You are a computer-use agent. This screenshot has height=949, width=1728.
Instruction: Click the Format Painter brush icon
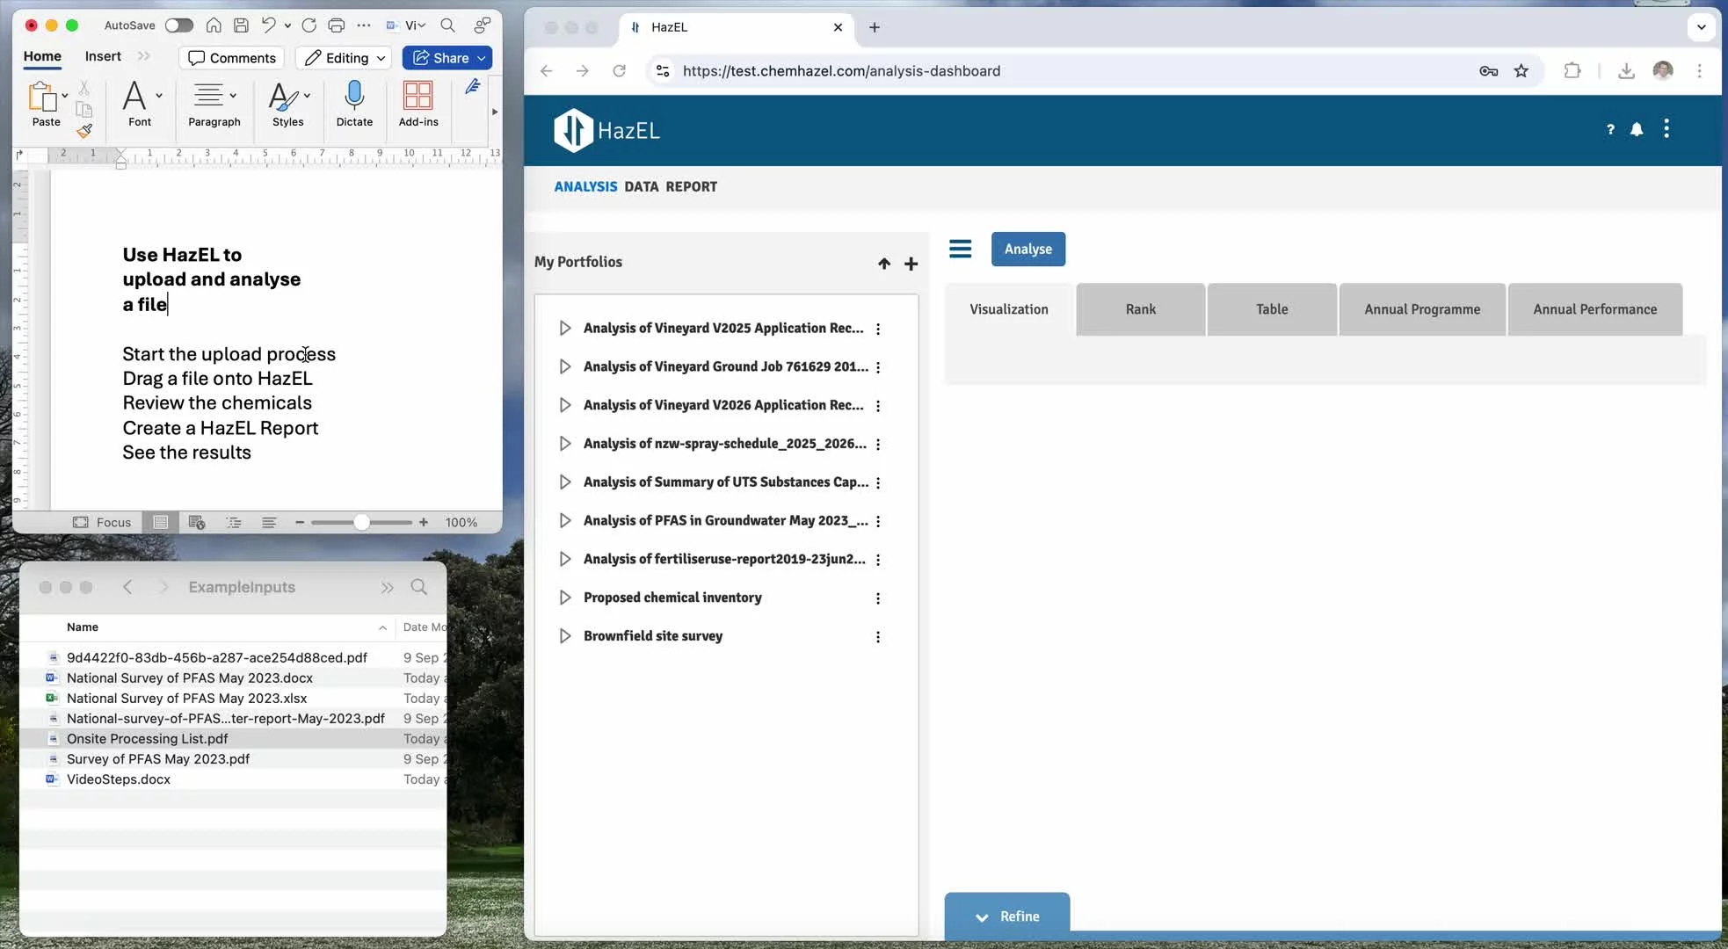(x=84, y=131)
